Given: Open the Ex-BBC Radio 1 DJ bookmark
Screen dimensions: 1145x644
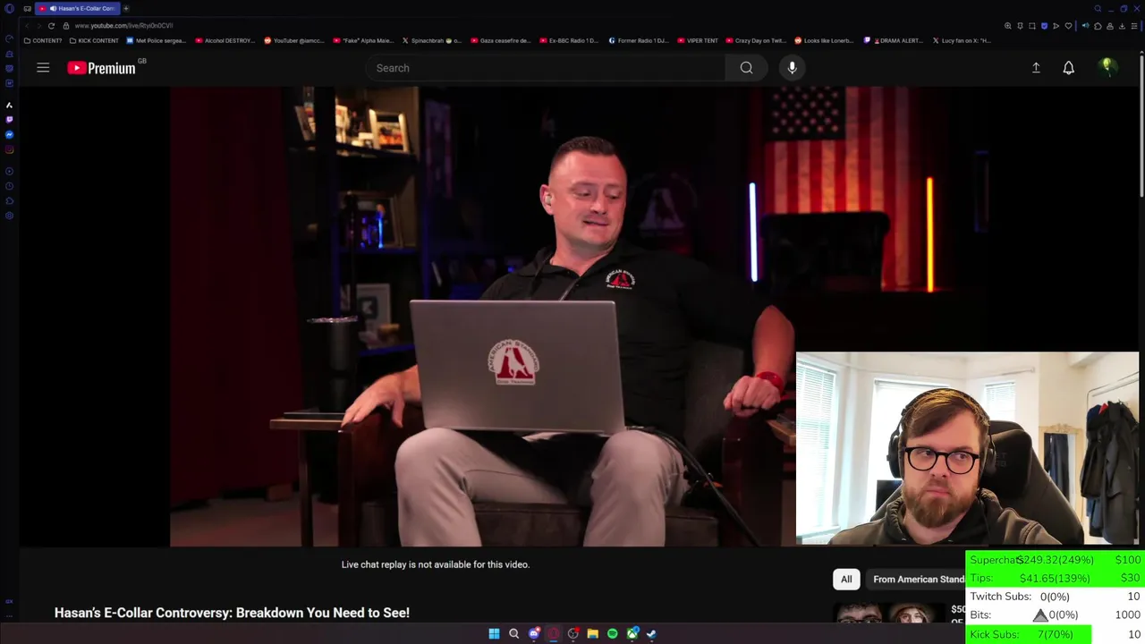Looking at the screenshot, I should pos(569,40).
